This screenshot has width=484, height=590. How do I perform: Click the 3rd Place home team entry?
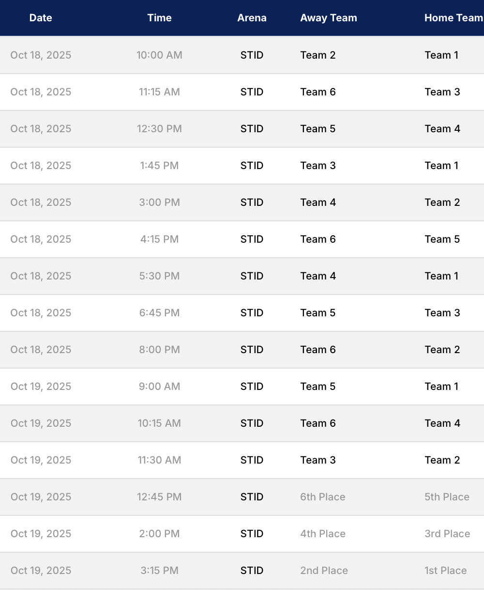[x=447, y=534]
